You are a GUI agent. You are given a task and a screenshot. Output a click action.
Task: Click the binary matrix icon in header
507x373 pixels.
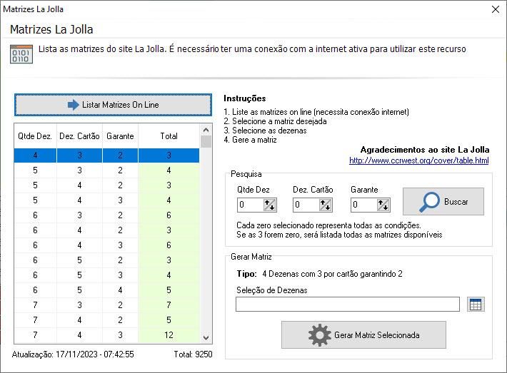(21, 54)
